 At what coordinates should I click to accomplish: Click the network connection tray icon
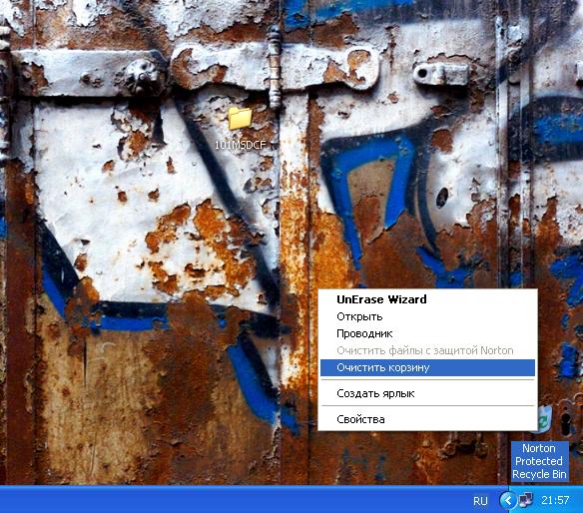coord(526,500)
